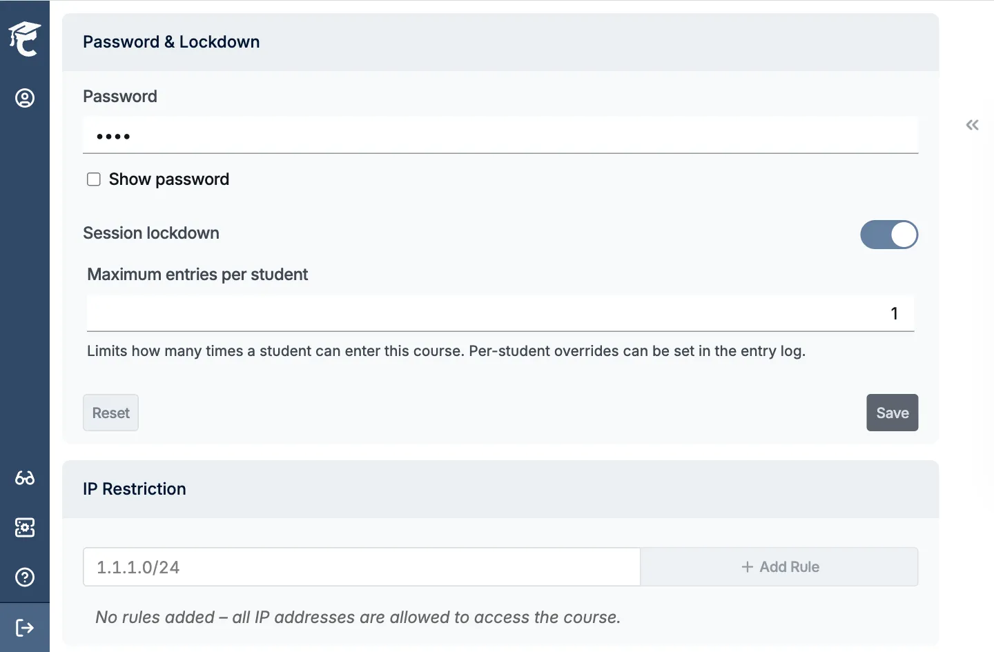Open the exam settings icon in sidebar
The width and height of the screenshot is (994, 652).
[25, 528]
